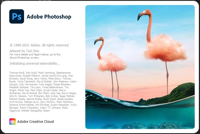Screen dimensions: 200x134
Task: Click the small flamingo's two legs
Action: tap(115, 84)
